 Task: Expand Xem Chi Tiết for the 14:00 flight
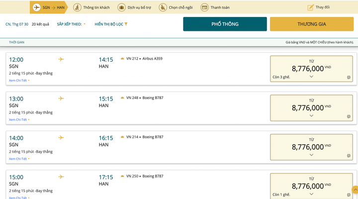pyautogui.click(x=19, y=159)
